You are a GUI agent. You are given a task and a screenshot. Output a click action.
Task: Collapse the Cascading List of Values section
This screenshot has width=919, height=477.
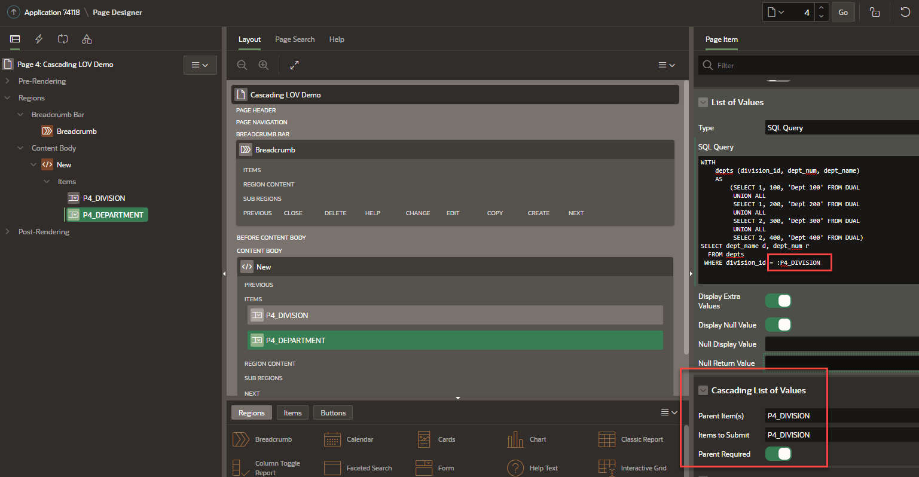703,390
